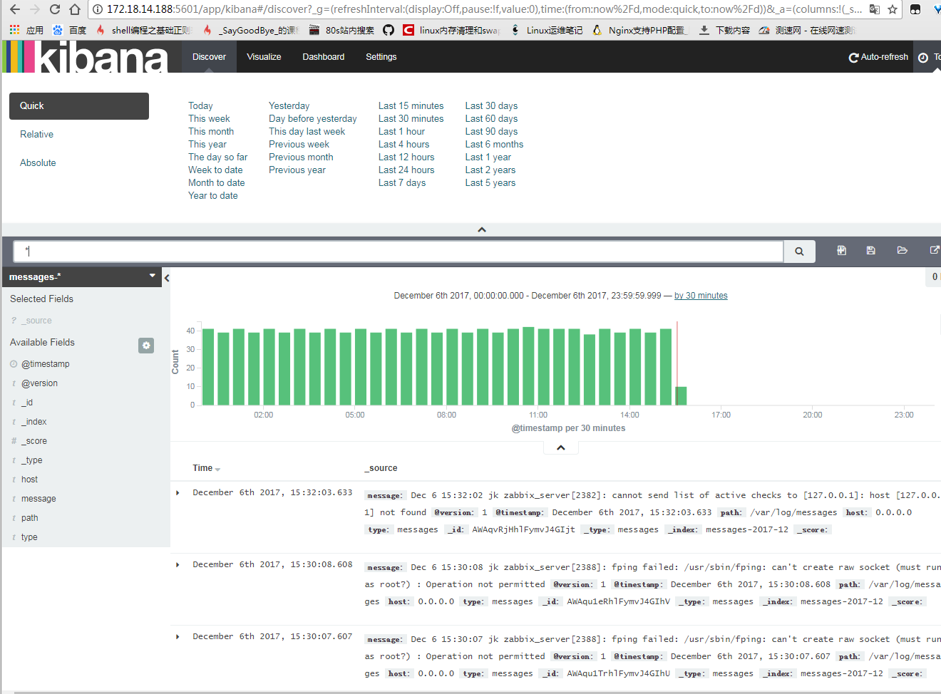The image size is (941, 694).
Task: Click the last short histogram bar
Action: pyautogui.click(x=681, y=396)
